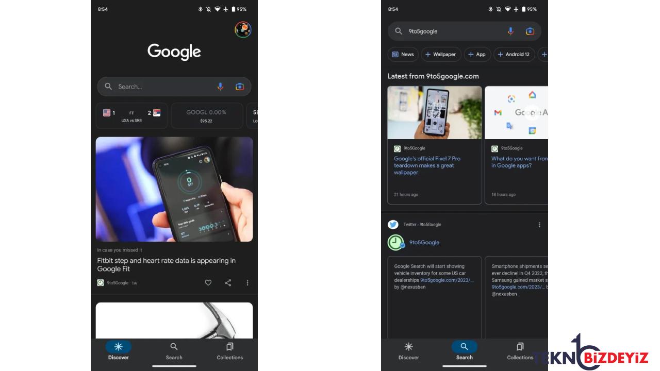660x371 pixels.
Task: Open the 9to5Google Twitter profile avatar
Action: pos(396,242)
